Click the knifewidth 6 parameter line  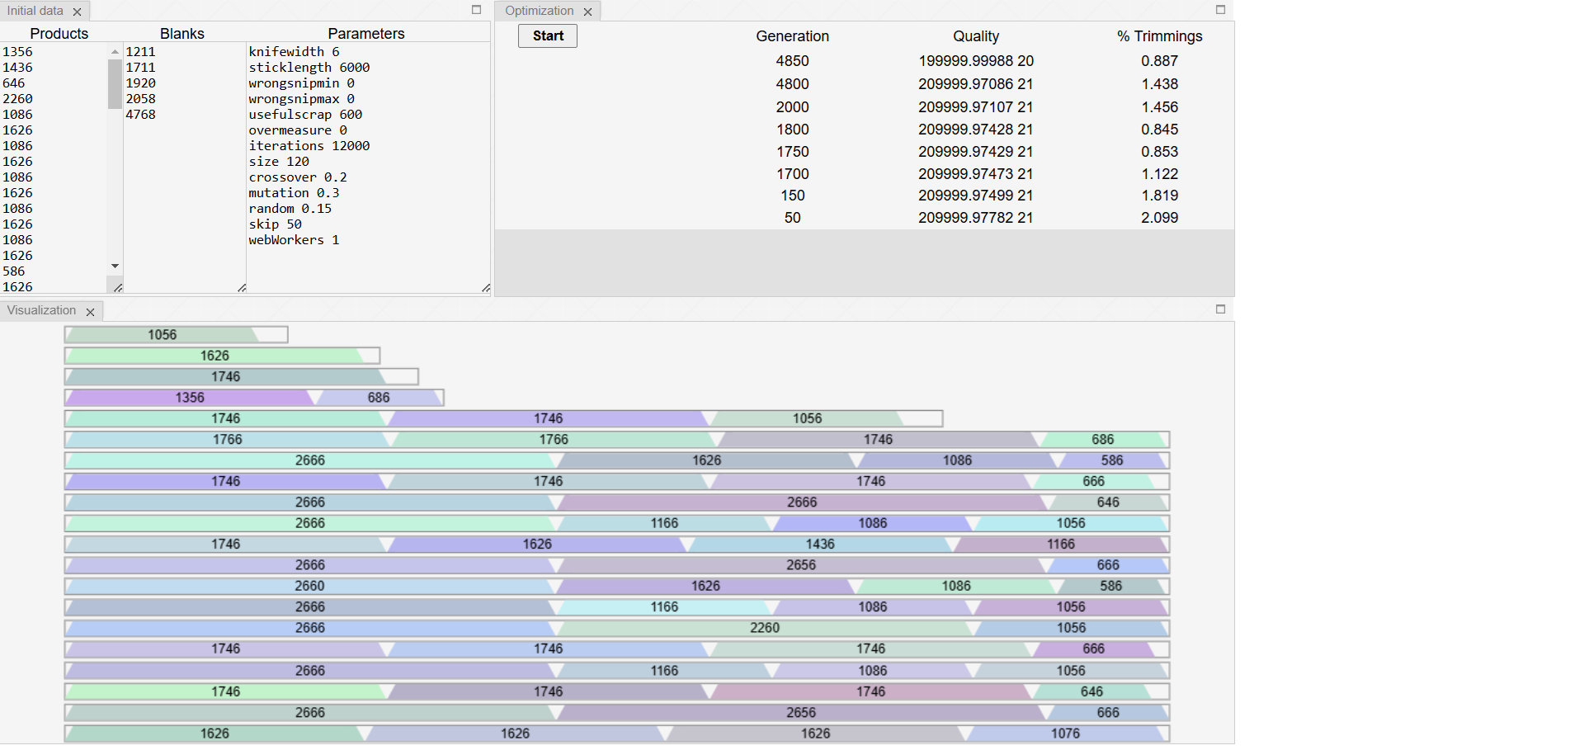pyautogui.click(x=294, y=52)
